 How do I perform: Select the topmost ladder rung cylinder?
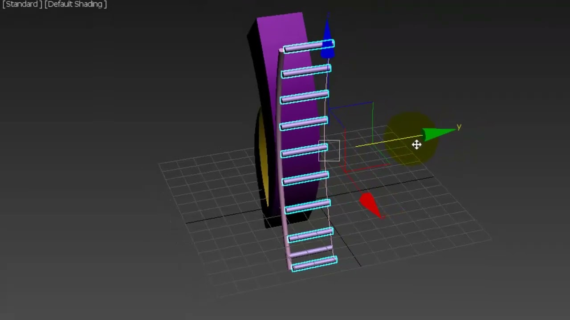pyautogui.click(x=309, y=46)
